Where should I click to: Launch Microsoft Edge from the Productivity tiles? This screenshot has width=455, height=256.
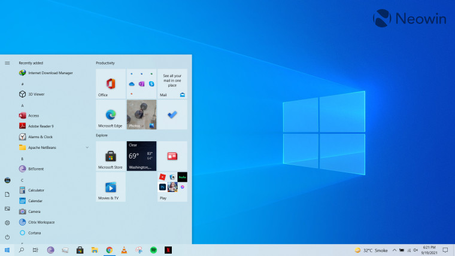tap(111, 114)
